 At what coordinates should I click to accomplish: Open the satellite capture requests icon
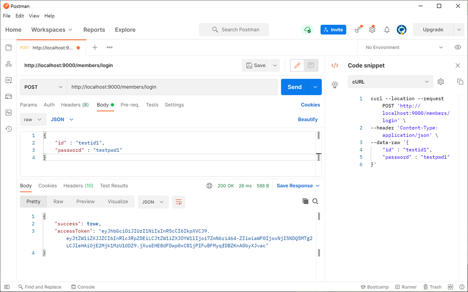click(358, 30)
